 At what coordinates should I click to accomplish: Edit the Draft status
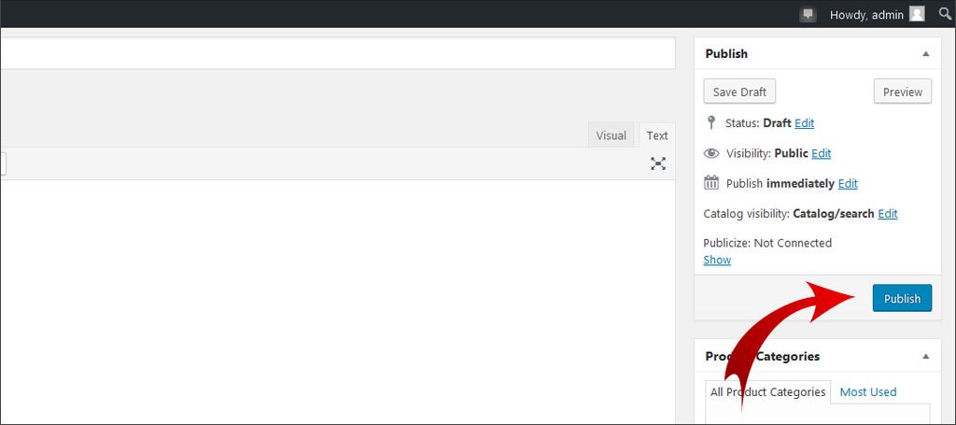[804, 122]
